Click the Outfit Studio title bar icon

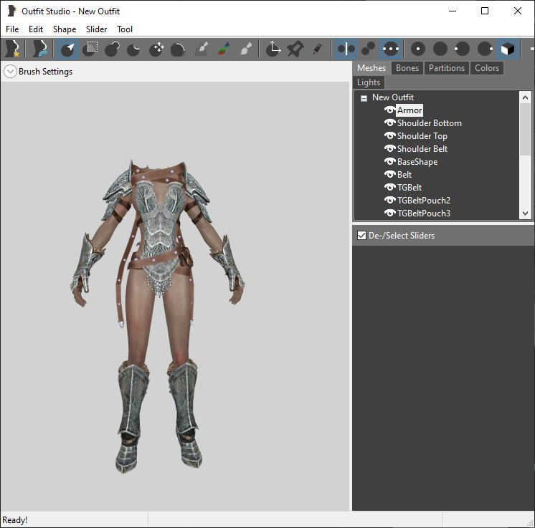11,11
